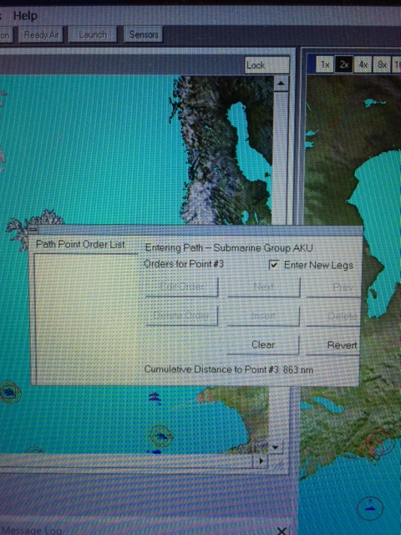The height and width of the screenshot is (535, 401).
Task: Select the 8x zoom level
Action: [382, 64]
